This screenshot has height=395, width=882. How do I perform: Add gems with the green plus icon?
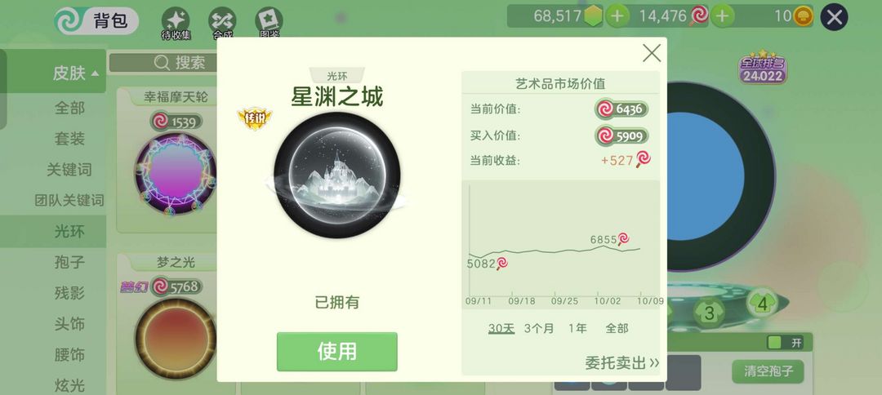(617, 16)
